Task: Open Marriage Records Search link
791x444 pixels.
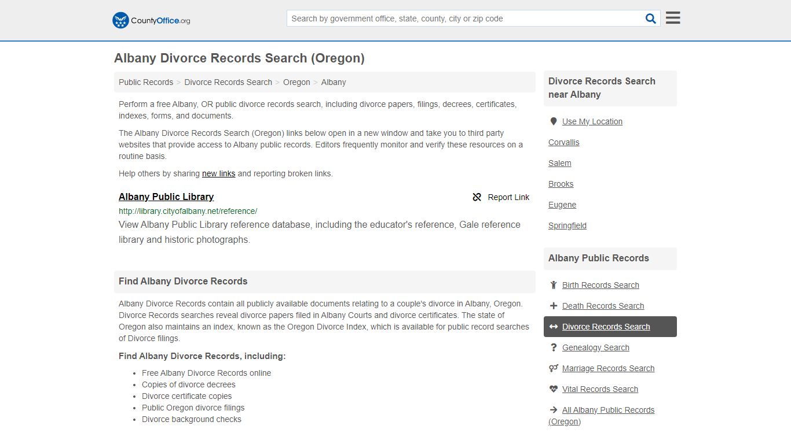Action: pos(608,368)
